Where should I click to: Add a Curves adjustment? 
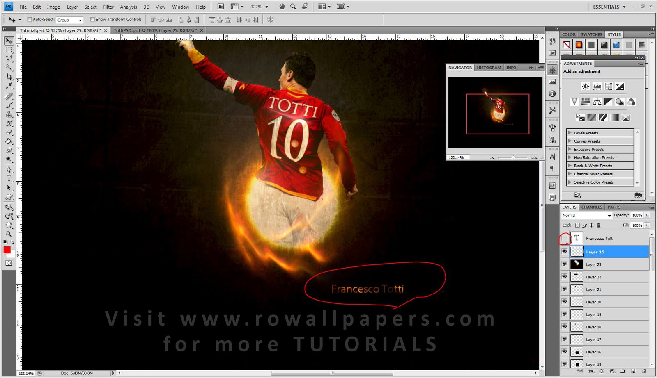[609, 86]
